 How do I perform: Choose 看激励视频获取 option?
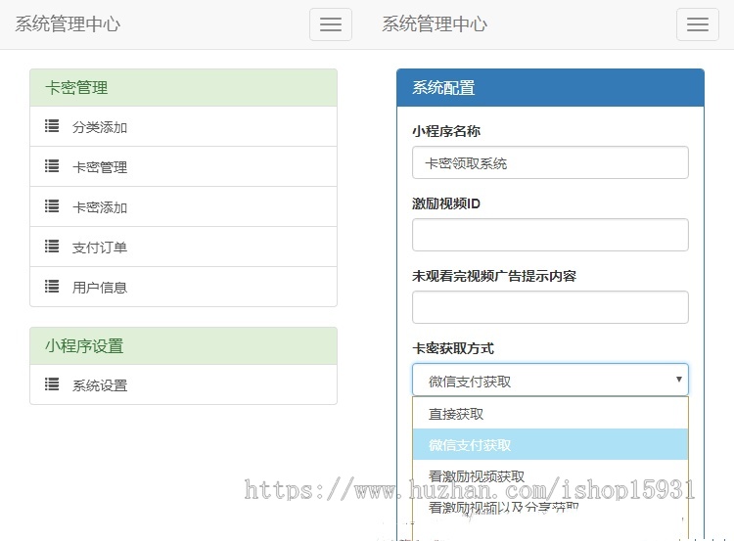550,476
